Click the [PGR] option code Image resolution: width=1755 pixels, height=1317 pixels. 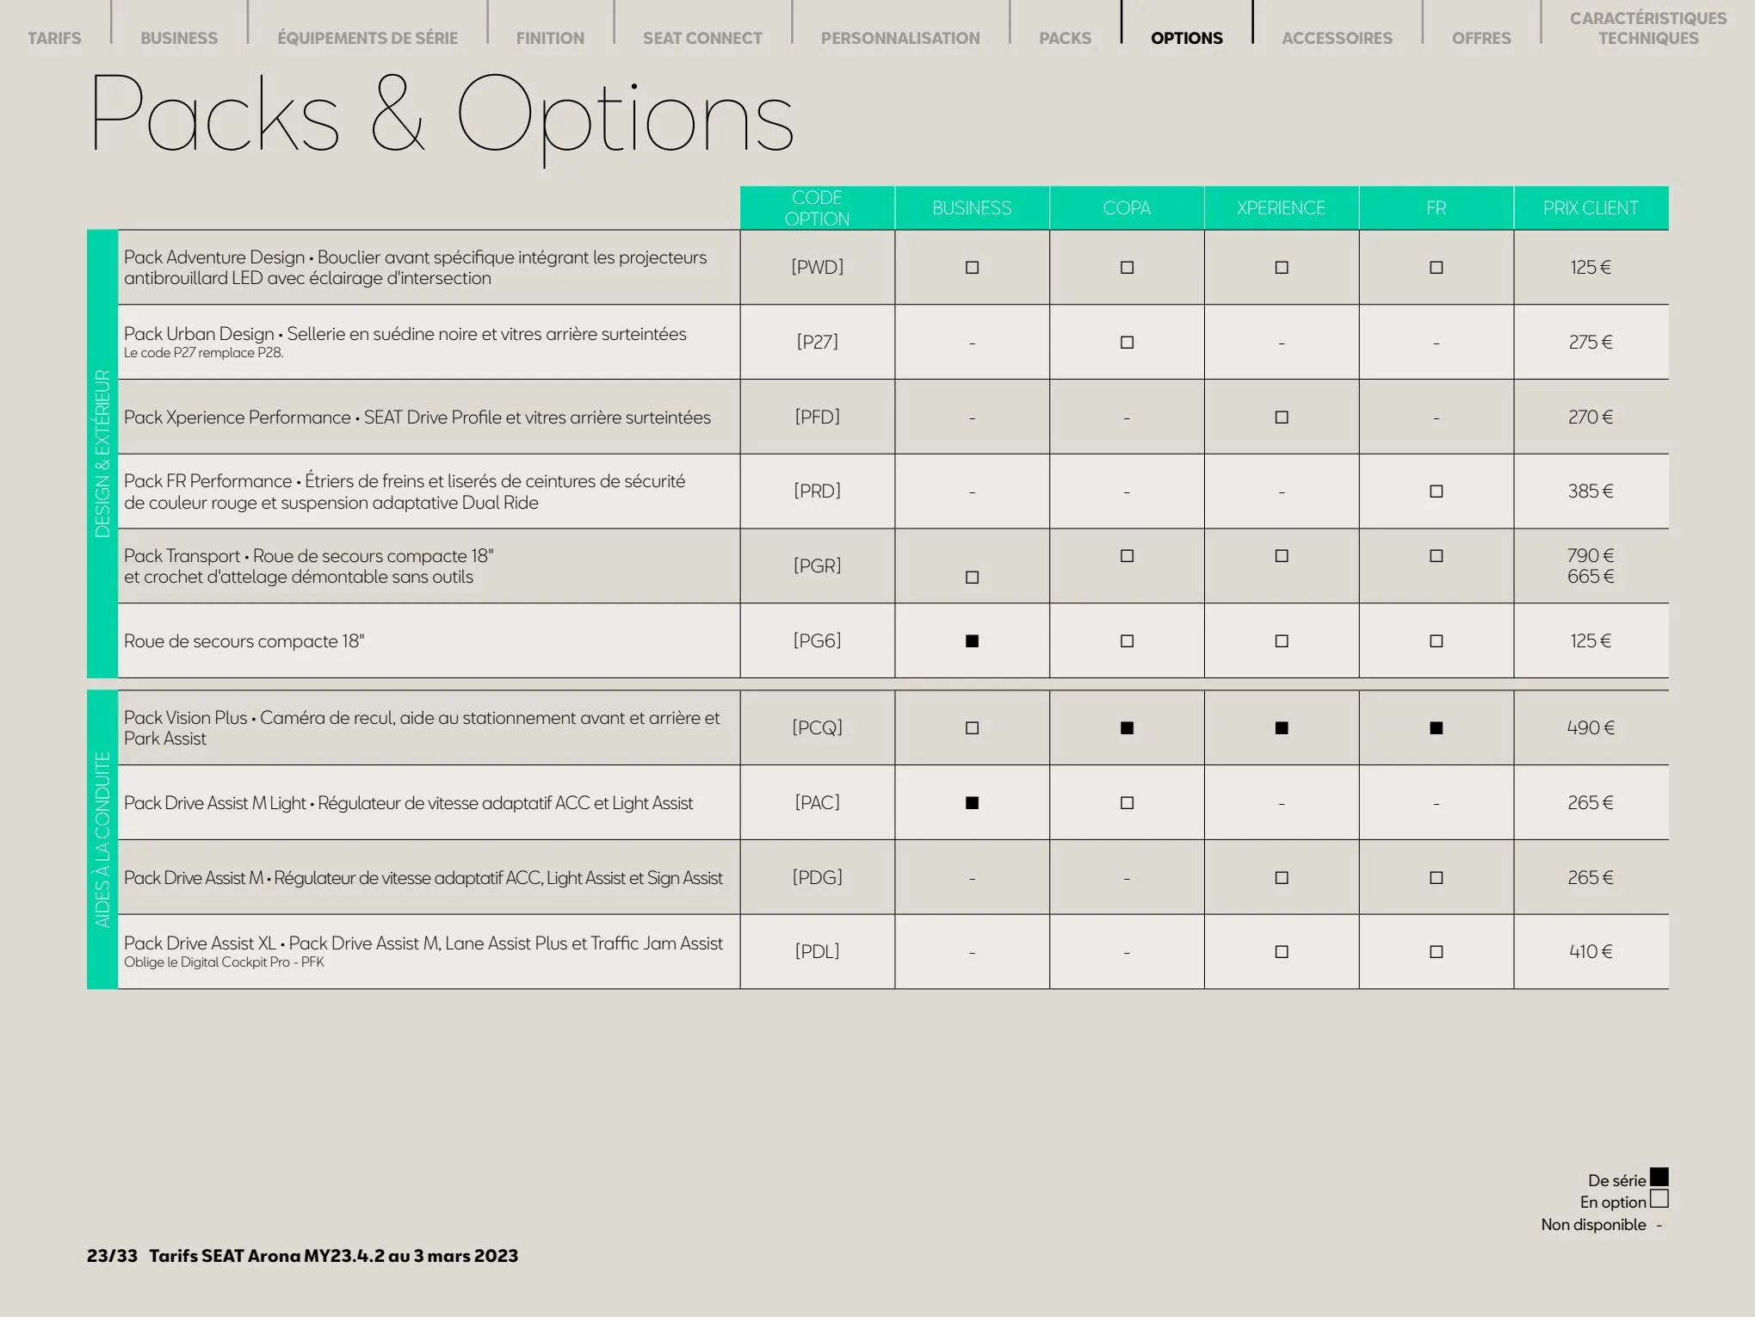pyautogui.click(x=817, y=566)
